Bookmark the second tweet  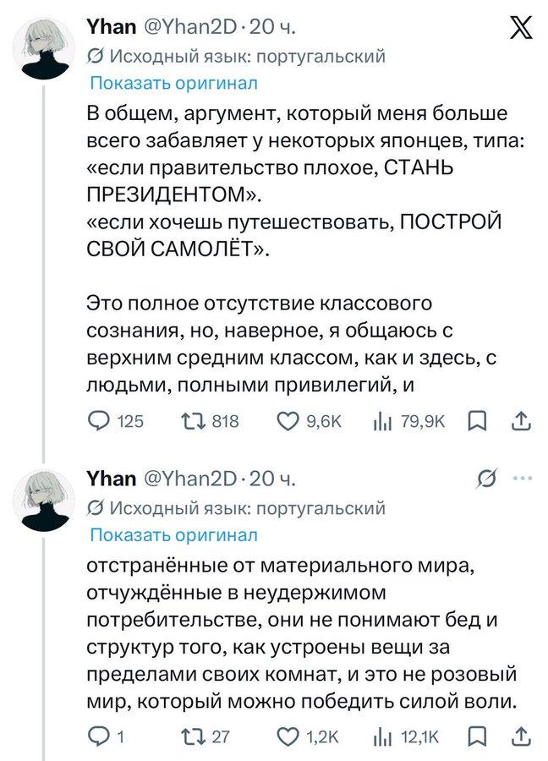(478, 737)
